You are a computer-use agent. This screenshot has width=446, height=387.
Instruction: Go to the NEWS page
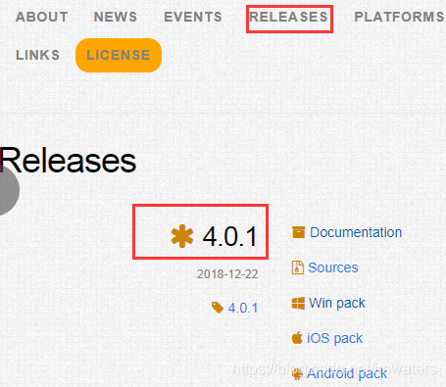pyautogui.click(x=116, y=17)
